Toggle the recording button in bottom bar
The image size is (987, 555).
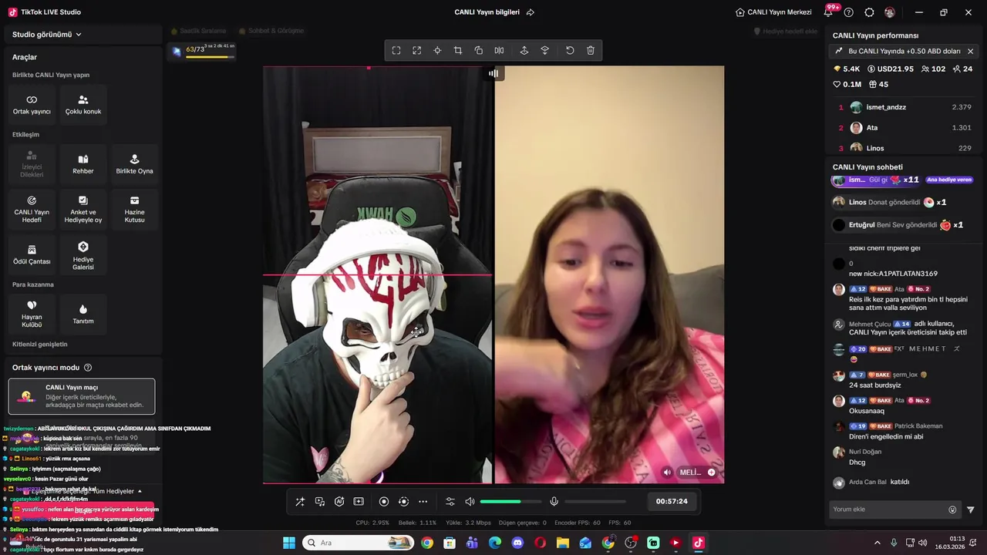(384, 502)
